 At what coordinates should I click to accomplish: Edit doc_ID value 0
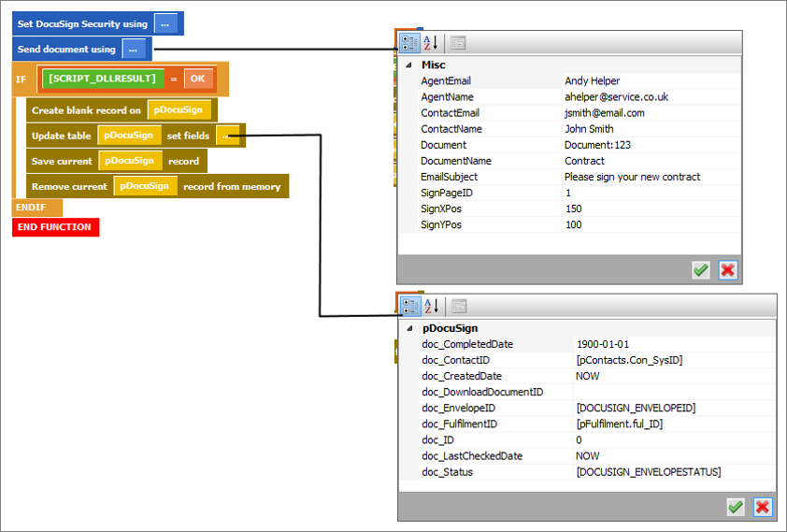(675, 440)
